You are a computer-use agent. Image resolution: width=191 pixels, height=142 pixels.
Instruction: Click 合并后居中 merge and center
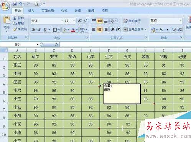[x=133, y=30]
